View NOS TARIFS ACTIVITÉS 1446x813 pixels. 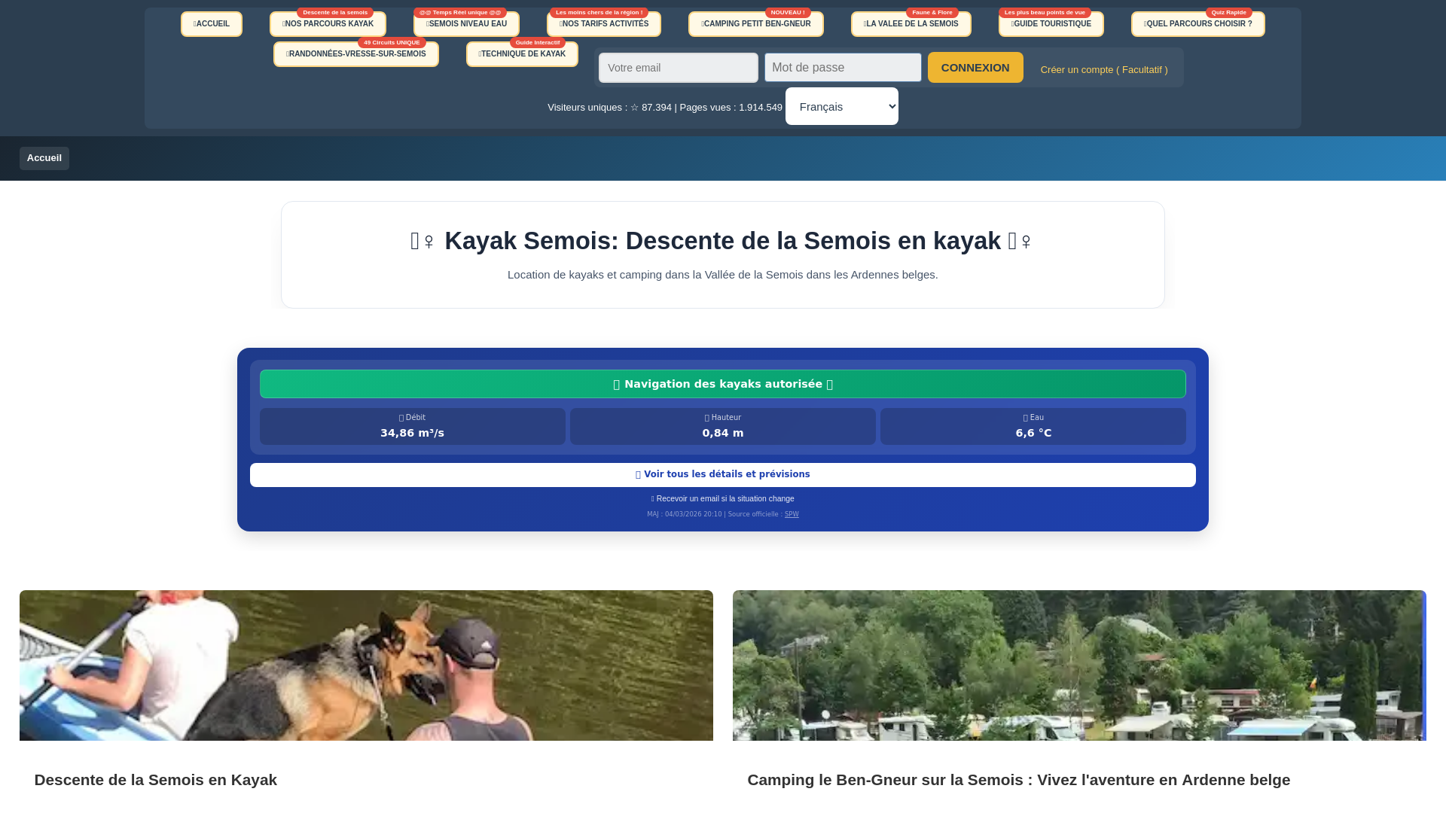[x=603, y=23]
